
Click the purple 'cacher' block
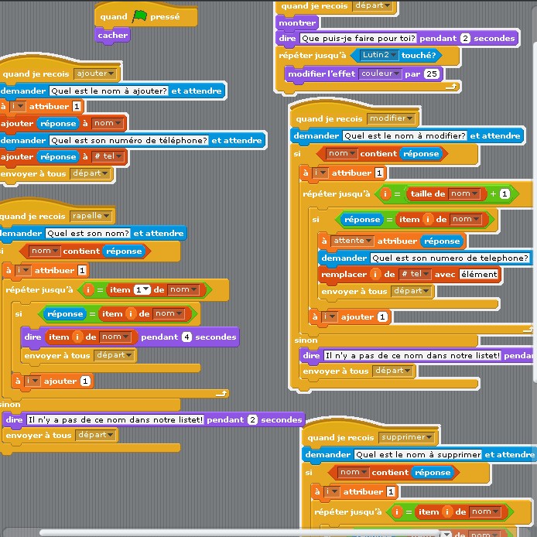pyautogui.click(x=112, y=36)
